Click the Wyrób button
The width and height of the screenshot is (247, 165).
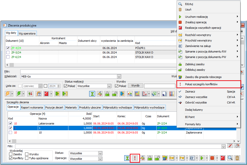[x=135, y=85]
